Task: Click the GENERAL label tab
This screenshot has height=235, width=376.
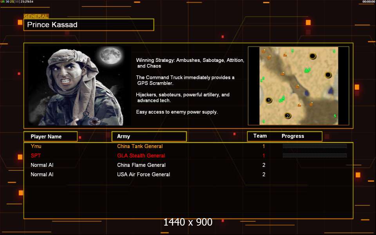Action: tap(36, 16)
